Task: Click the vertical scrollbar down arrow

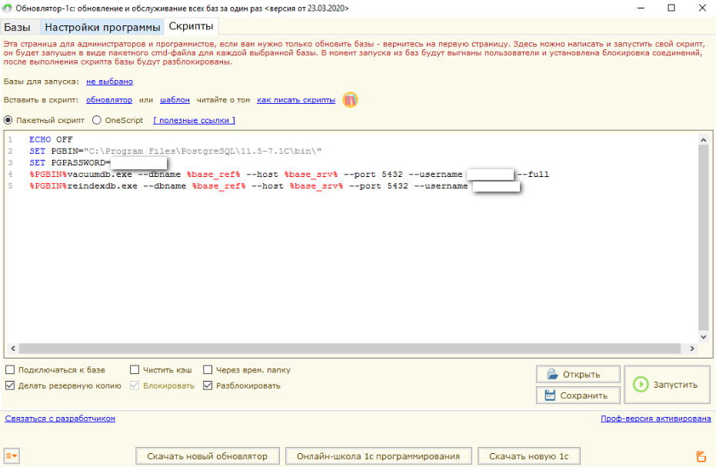Action: (703, 337)
